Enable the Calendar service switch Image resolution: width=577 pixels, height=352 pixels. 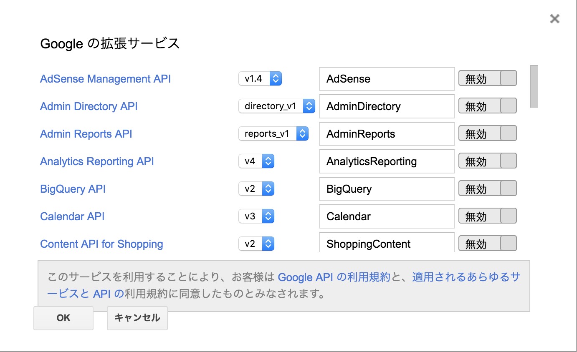coord(488,216)
